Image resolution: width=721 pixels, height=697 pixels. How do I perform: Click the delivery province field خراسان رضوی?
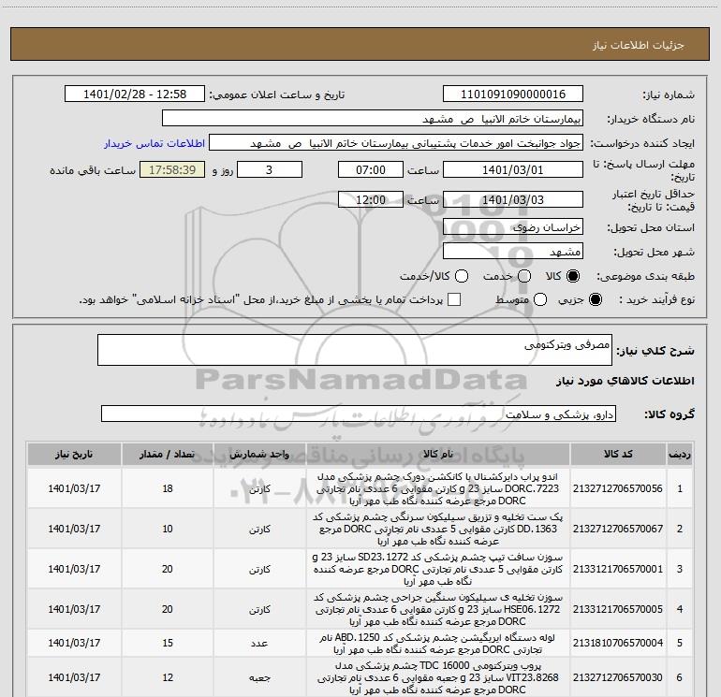[513, 226]
